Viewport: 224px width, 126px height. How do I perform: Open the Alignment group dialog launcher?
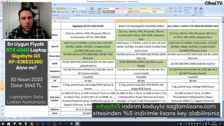click(70, 15)
